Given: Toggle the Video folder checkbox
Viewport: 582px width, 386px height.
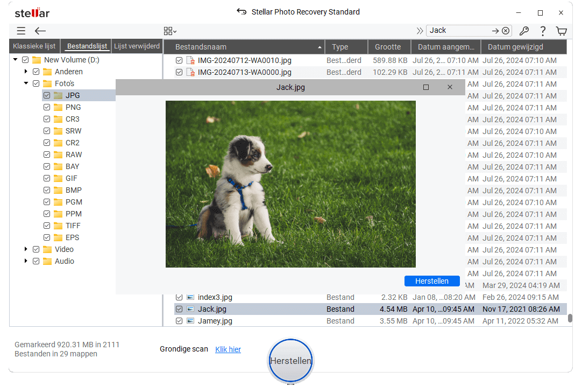Looking at the screenshot, I should (36, 249).
